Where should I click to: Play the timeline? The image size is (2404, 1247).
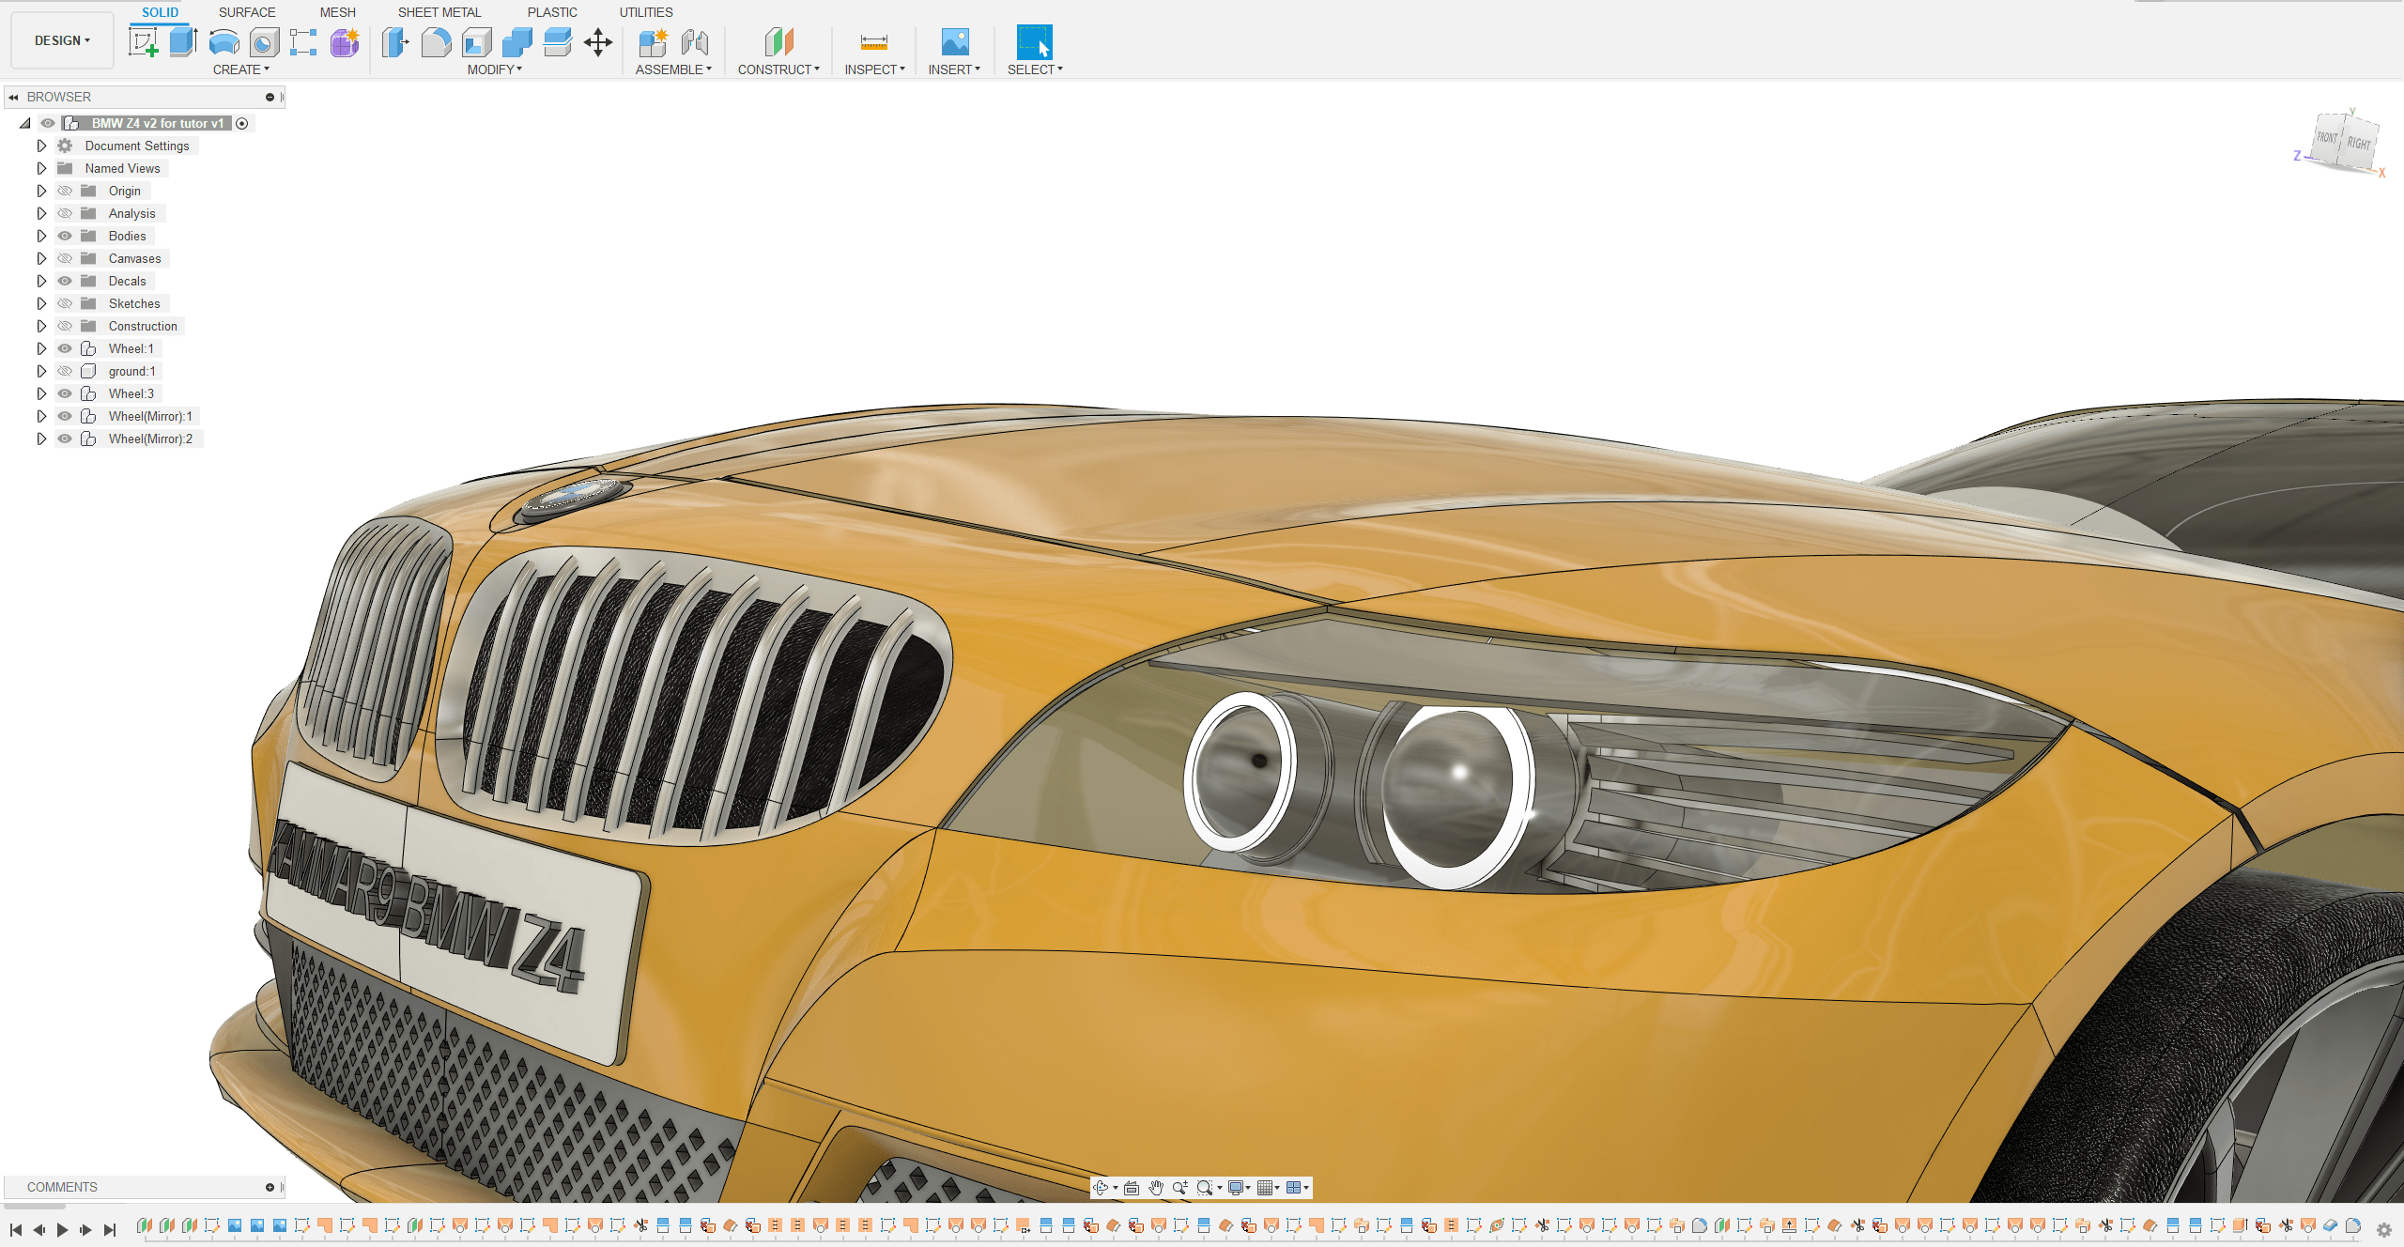(x=62, y=1229)
